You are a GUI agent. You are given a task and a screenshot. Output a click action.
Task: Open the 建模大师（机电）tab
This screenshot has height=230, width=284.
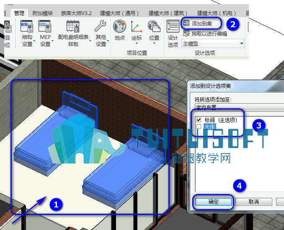click(x=217, y=13)
